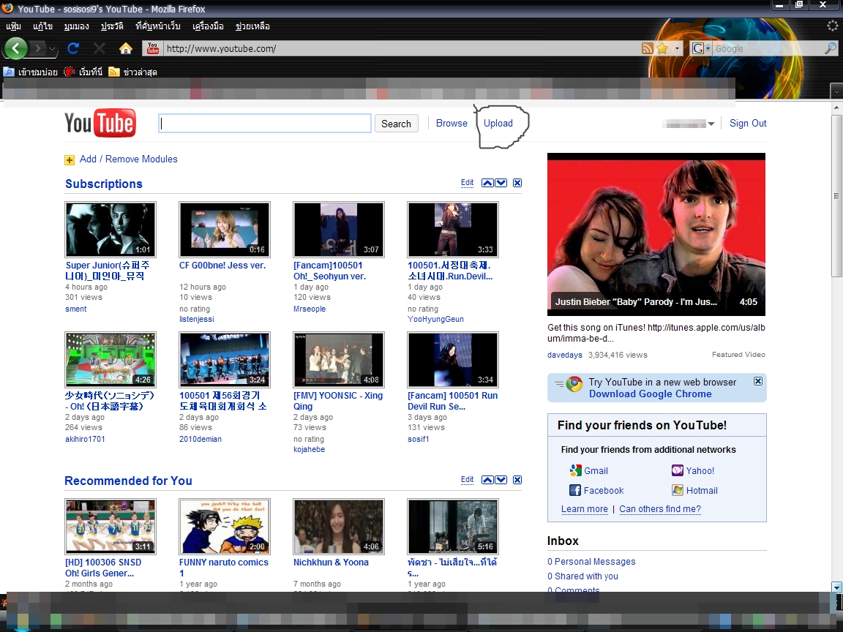Click the YouTube logo
Screen dimensions: 843x632
[100, 123]
